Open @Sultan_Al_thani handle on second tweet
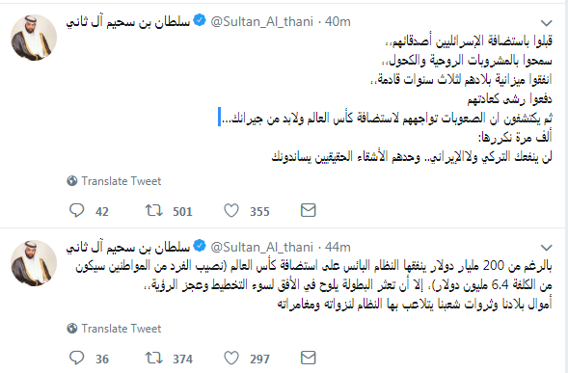568x373 pixels. pos(262,247)
